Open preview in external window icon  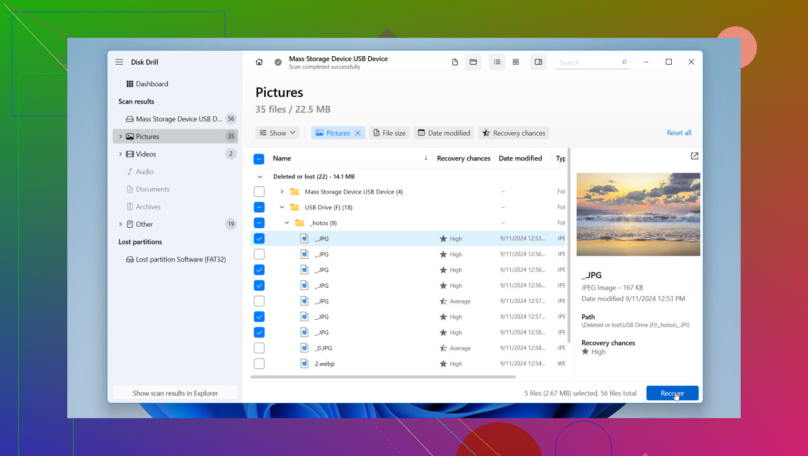coord(694,156)
